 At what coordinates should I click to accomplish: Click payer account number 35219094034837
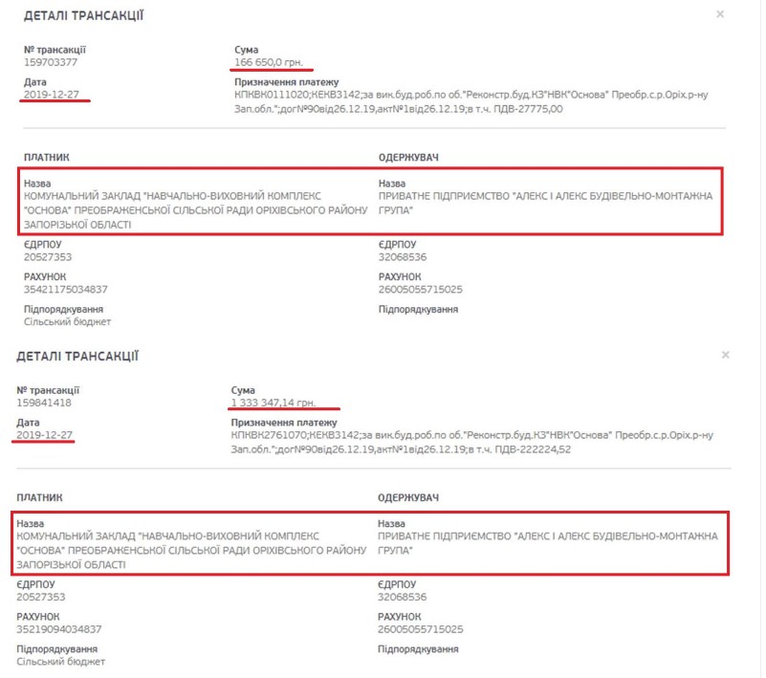(x=60, y=628)
